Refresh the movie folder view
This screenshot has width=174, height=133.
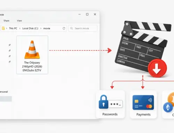point(64,28)
